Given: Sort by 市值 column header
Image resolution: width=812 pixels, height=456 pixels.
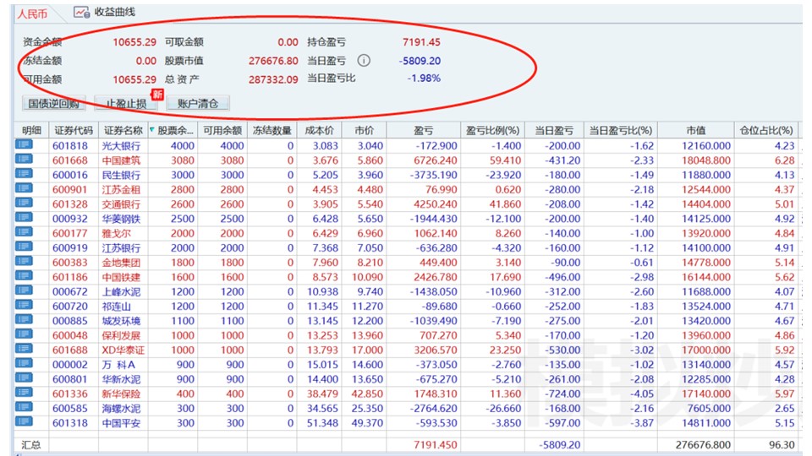Looking at the screenshot, I should pyautogui.click(x=695, y=130).
